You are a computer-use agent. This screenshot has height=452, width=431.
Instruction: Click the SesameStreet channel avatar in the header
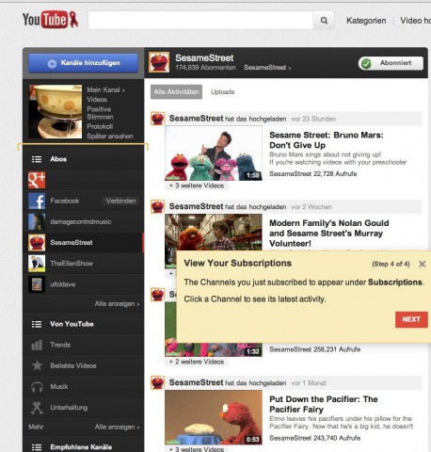click(159, 62)
